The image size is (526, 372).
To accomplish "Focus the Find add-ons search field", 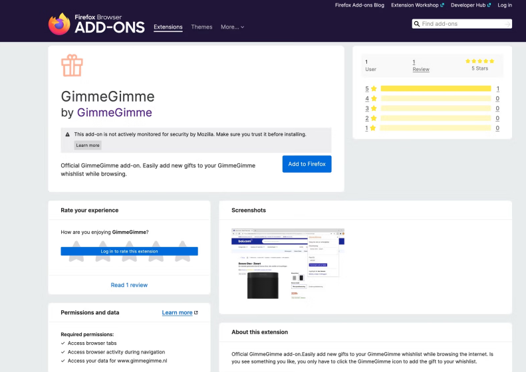I will (x=461, y=24).
